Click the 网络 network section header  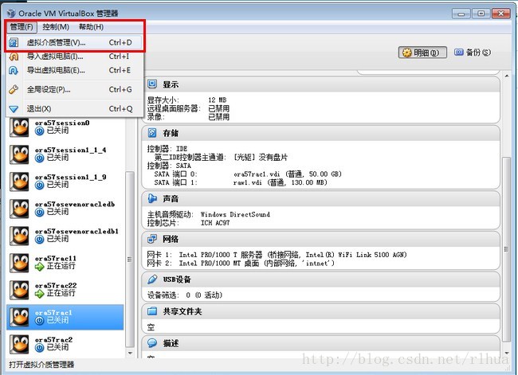320,239
